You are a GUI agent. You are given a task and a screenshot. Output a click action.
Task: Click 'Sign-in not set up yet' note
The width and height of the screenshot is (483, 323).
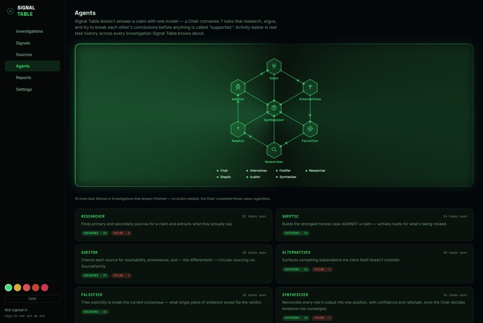tap(25, 316)
